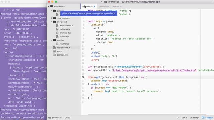Select app-promise.js in the tree view
The width and height of the screenshot is (214, 120).
point(63,47)
